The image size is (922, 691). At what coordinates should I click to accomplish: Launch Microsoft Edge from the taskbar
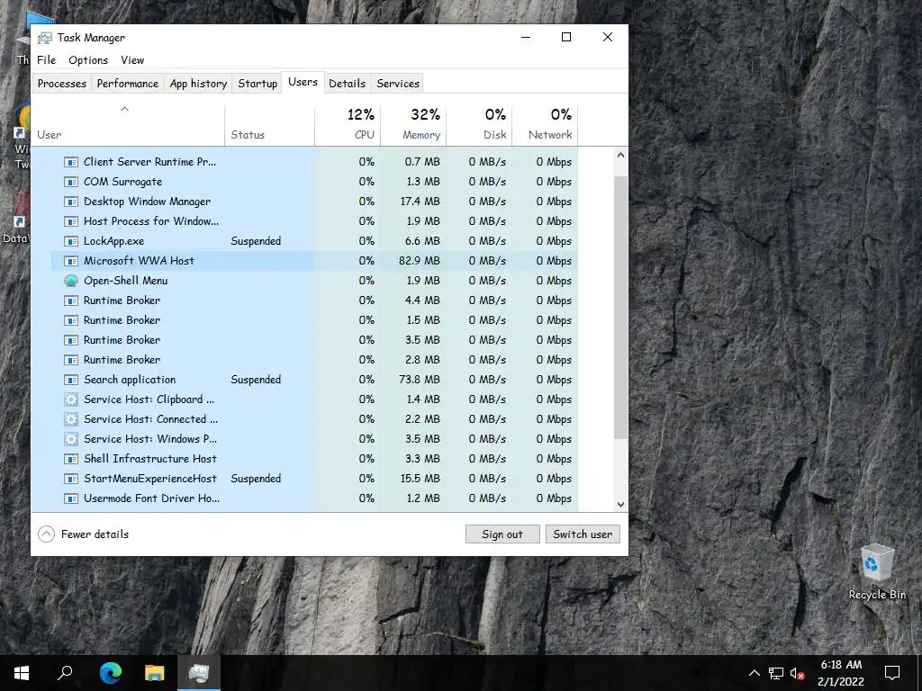pos(111,673)
